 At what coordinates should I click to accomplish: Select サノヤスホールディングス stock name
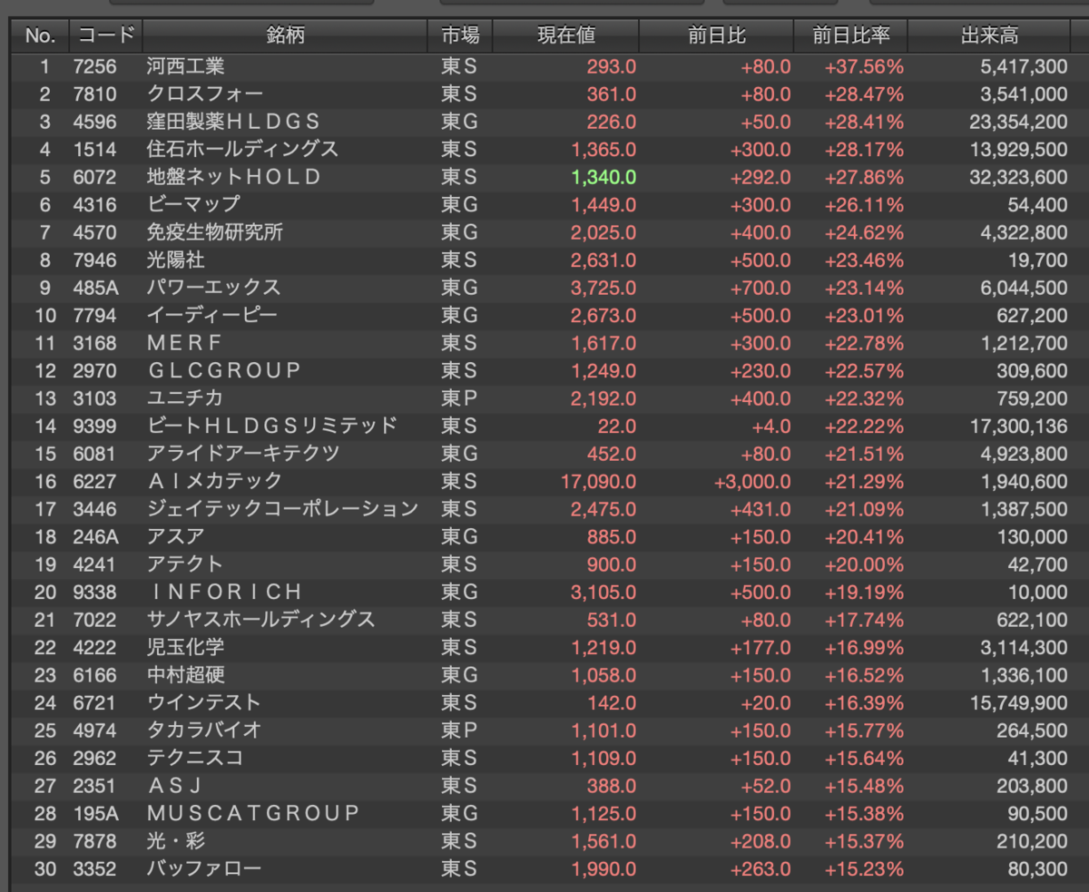pos(261,620)
